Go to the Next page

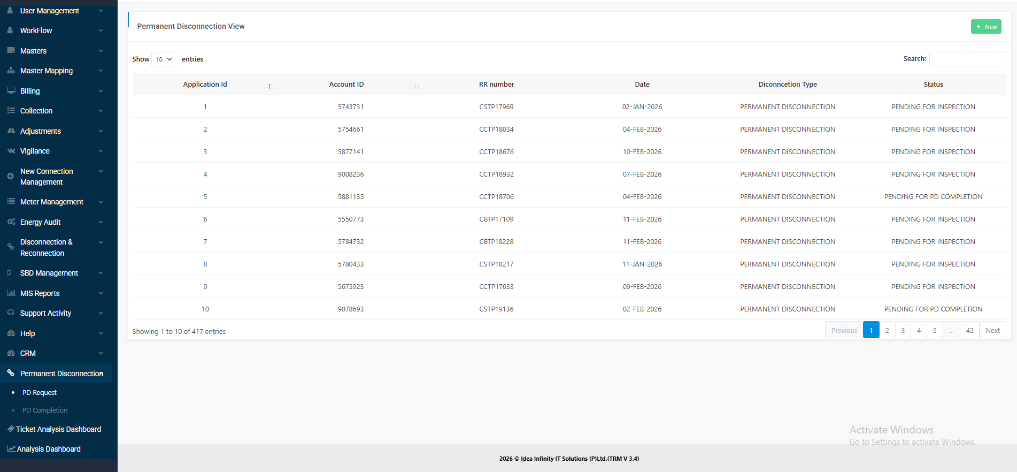click(992, 330)
